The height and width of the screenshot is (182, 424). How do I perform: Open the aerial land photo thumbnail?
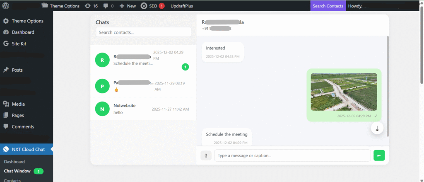pyautogui.click(x=344, y=92)
